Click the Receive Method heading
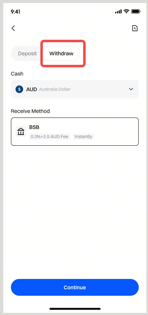 [x=30, y=111]
